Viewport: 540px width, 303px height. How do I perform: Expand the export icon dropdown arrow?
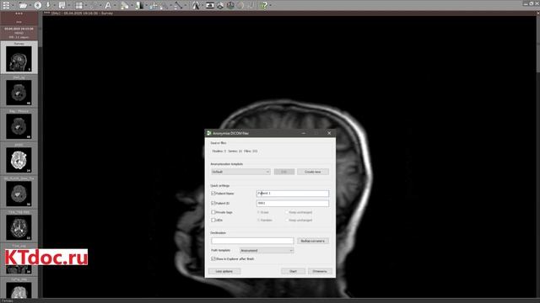(x=68, y=5)
